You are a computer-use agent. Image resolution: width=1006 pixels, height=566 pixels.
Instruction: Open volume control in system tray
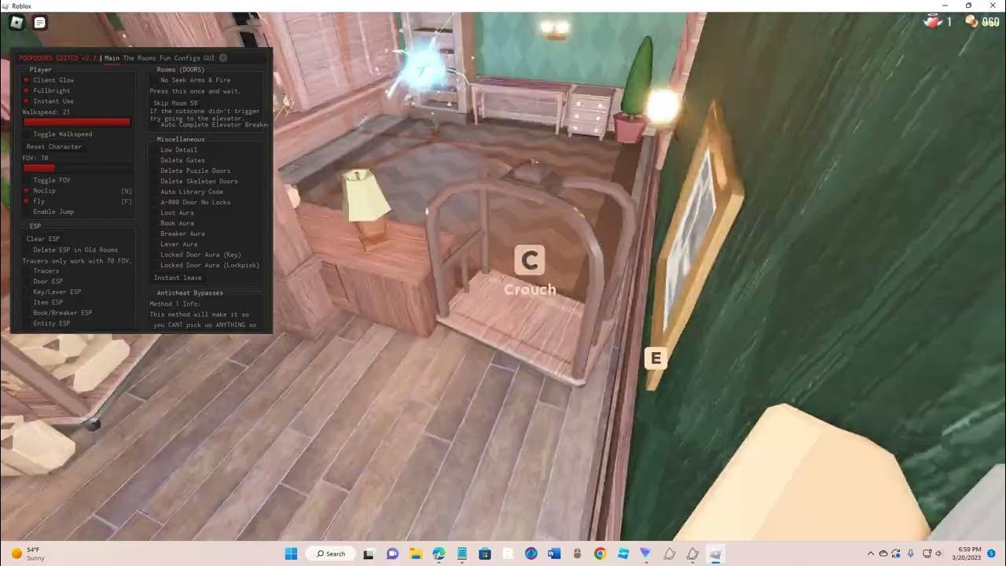pyautogui.click(x=940, y=553)
